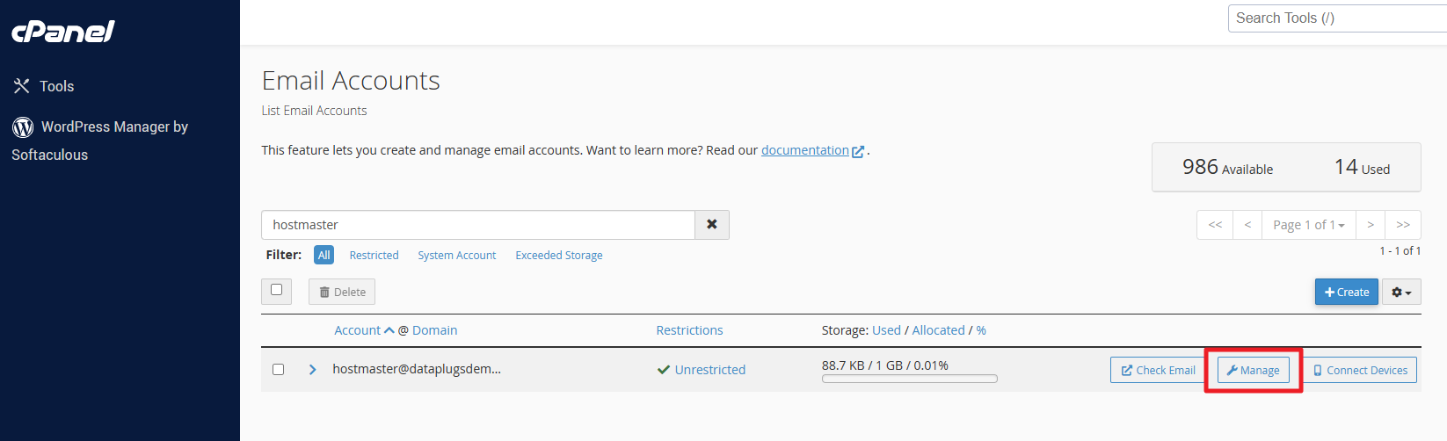Go to the last page of results
The height and width of the screenshot is (441, 1447).
click(x=1403, y=225)
